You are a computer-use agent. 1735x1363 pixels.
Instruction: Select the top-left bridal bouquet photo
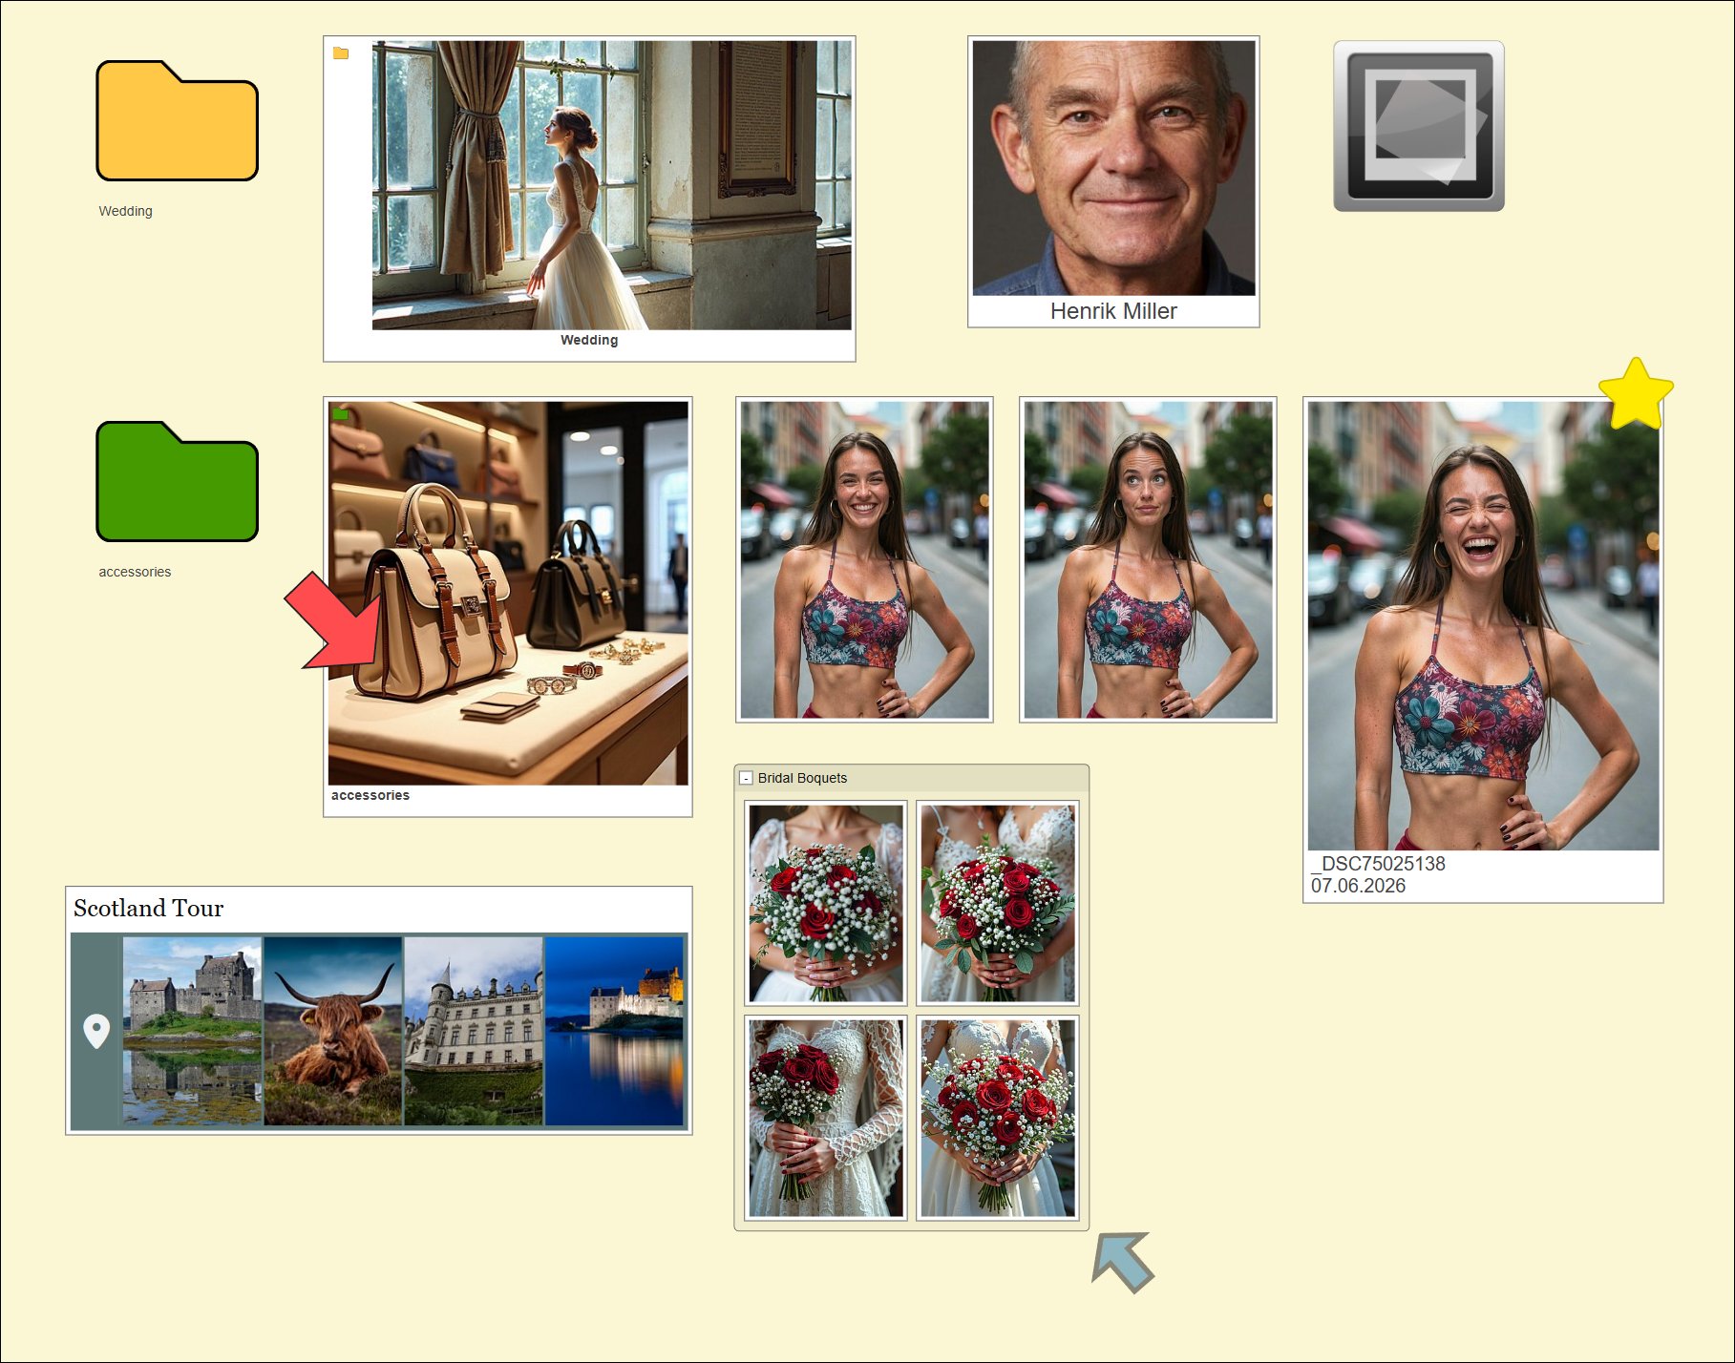pos(826,903)
